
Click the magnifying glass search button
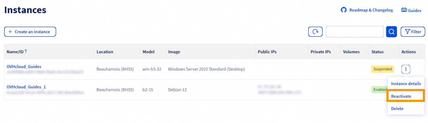point(391,32)
